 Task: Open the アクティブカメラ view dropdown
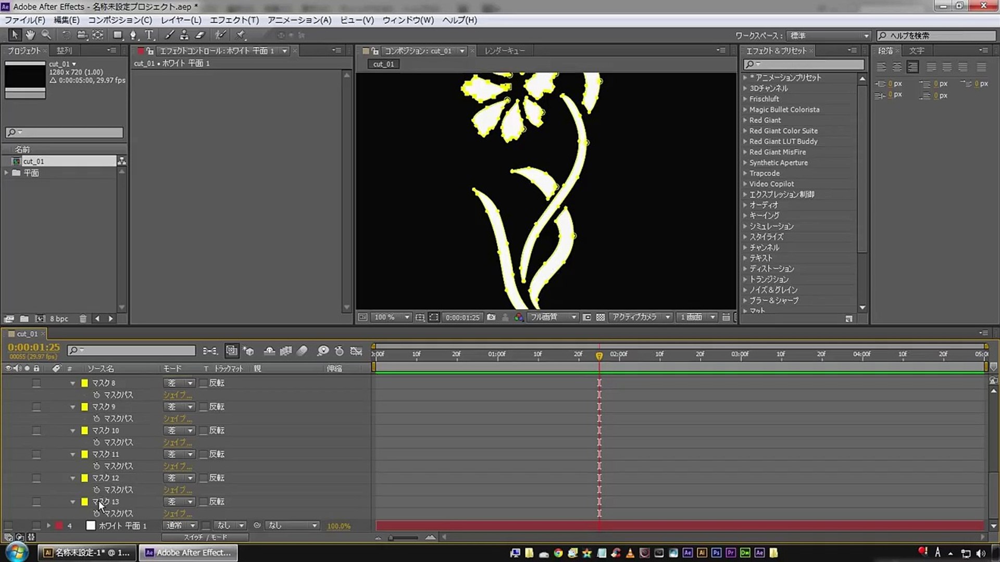click(x=640, y=317)
